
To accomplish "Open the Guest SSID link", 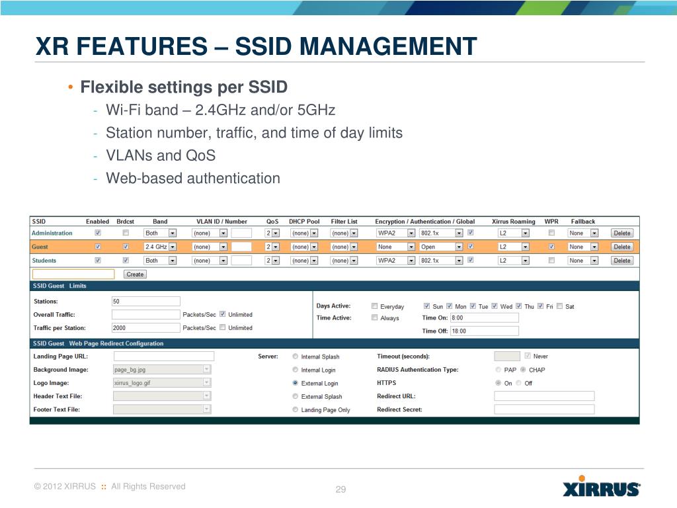I will point(40,247).
